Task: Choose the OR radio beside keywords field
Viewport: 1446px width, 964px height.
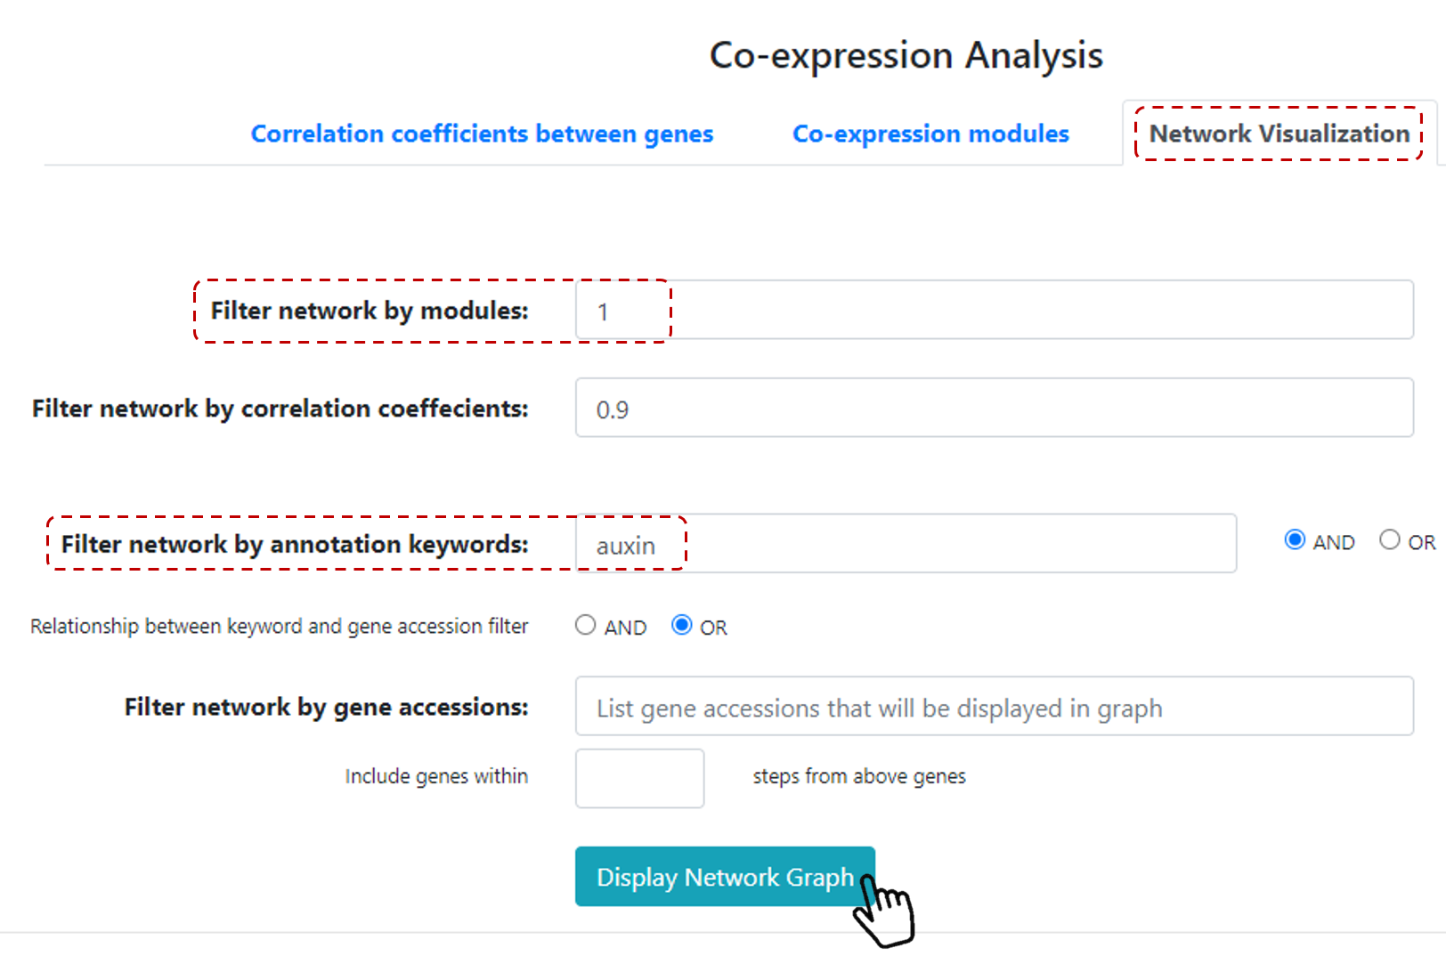Action: point(1389,539)
